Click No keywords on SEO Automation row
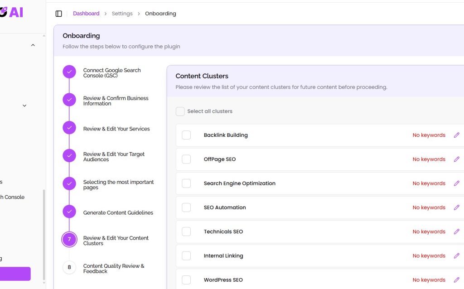This screenshot has height=289, width=464. tap(429, 207)
